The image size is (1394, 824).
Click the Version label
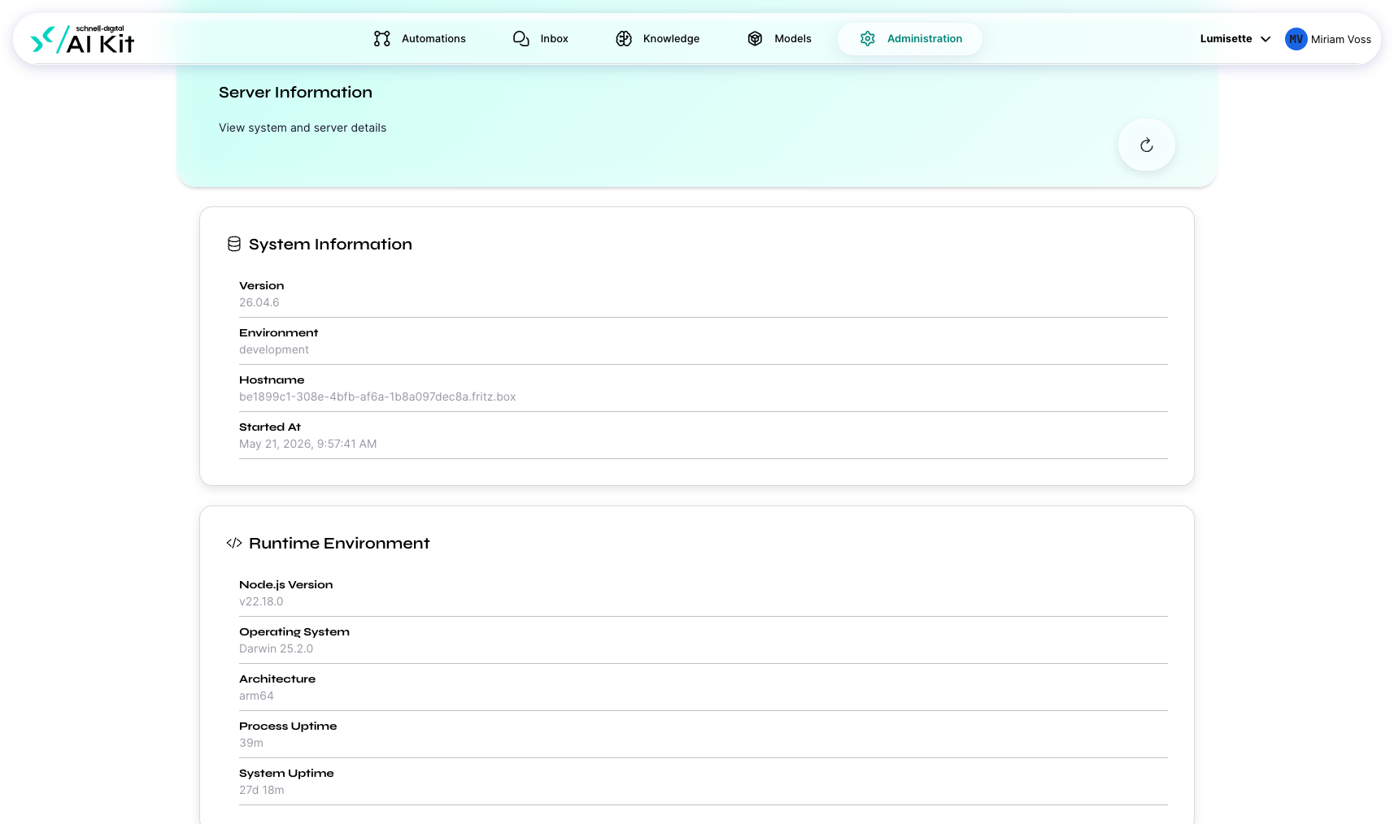(x=262, y=285)
